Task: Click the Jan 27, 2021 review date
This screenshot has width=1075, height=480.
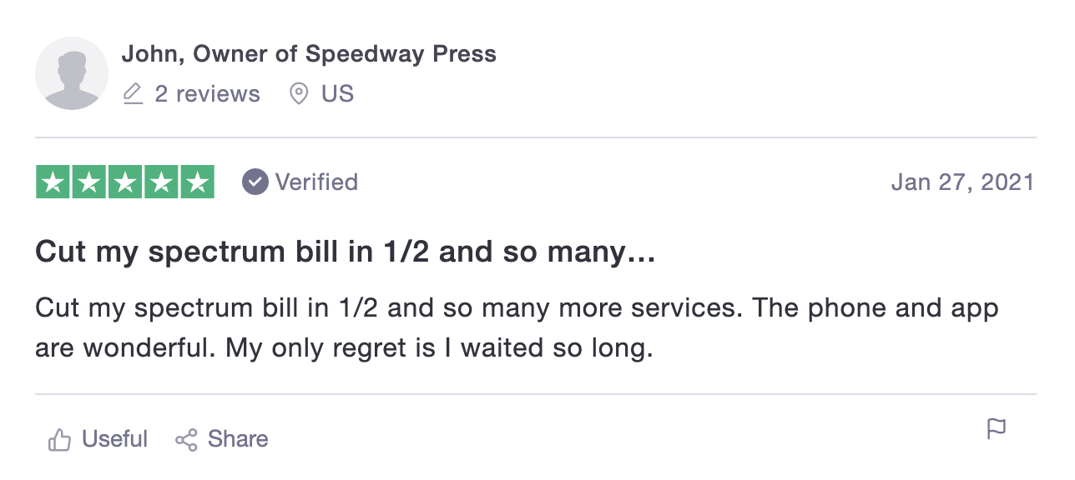Action: tap(962, 182)
